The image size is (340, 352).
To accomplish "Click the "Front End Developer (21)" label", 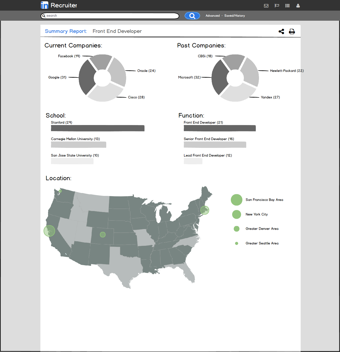I will 203,123.
